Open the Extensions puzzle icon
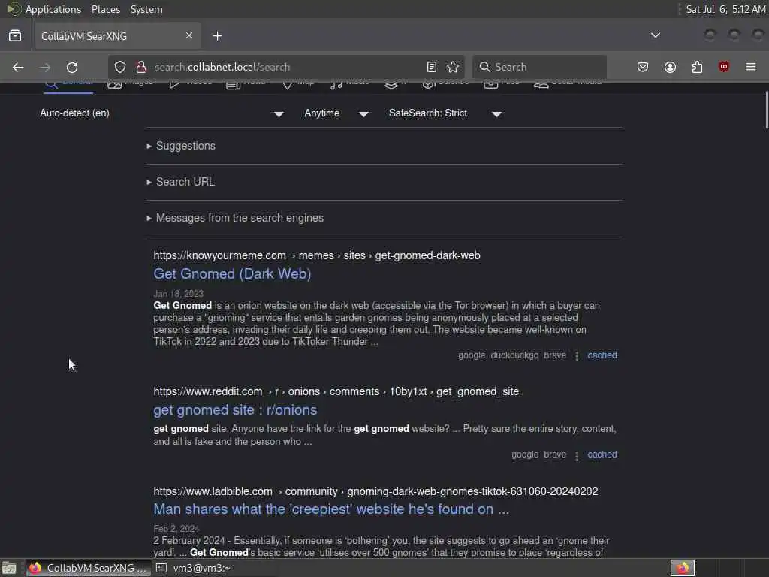The image size is (769, 577). click(x=697, y=67)
